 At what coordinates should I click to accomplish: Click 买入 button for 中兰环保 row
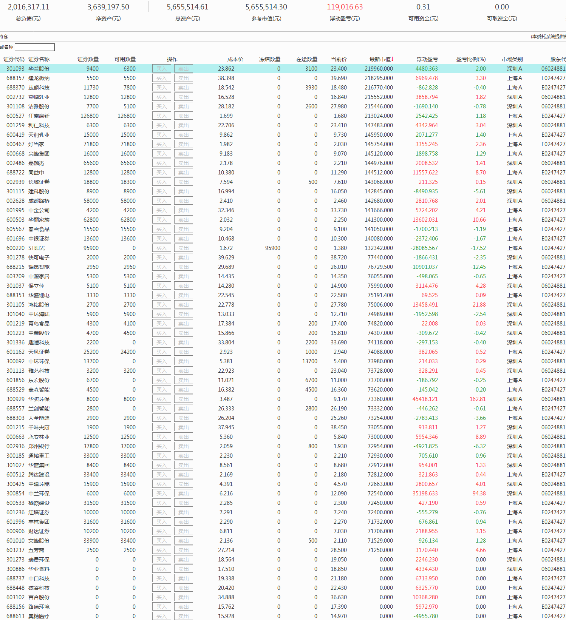tap(161, 494)
